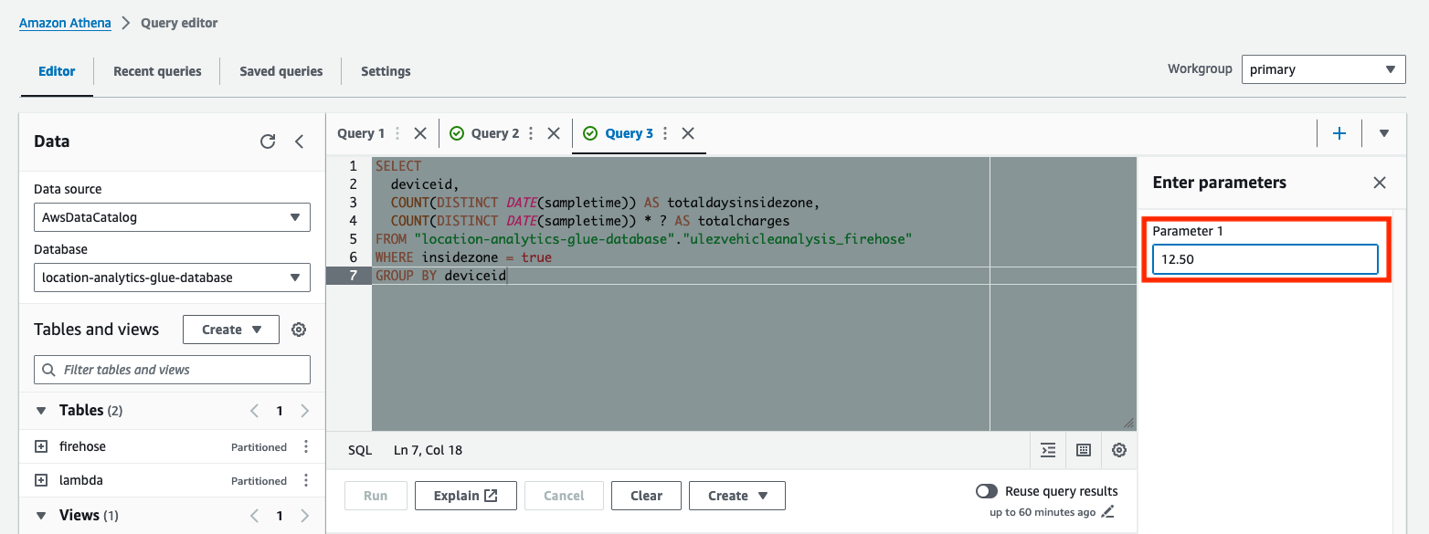Switch to the Recent queries tab

click(156, 70)
